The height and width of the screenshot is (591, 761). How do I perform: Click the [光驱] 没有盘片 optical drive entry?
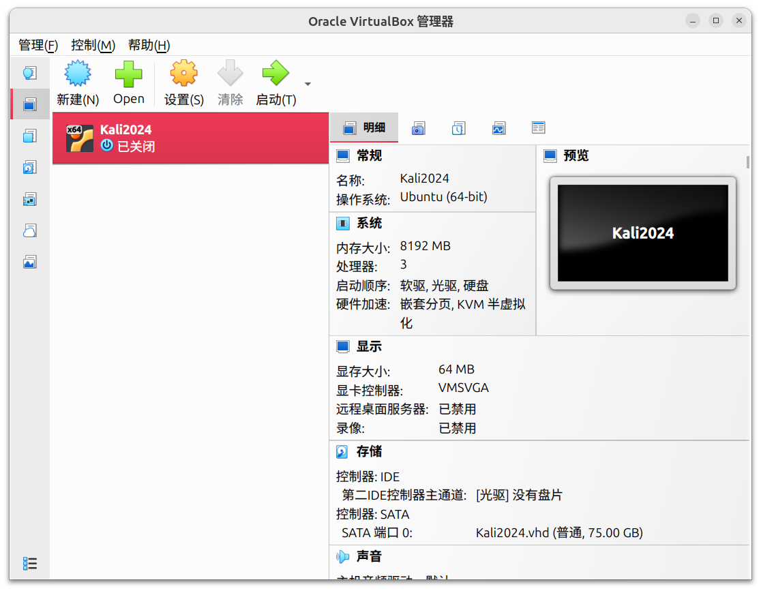pyautogui.click(x=519, y=496)
